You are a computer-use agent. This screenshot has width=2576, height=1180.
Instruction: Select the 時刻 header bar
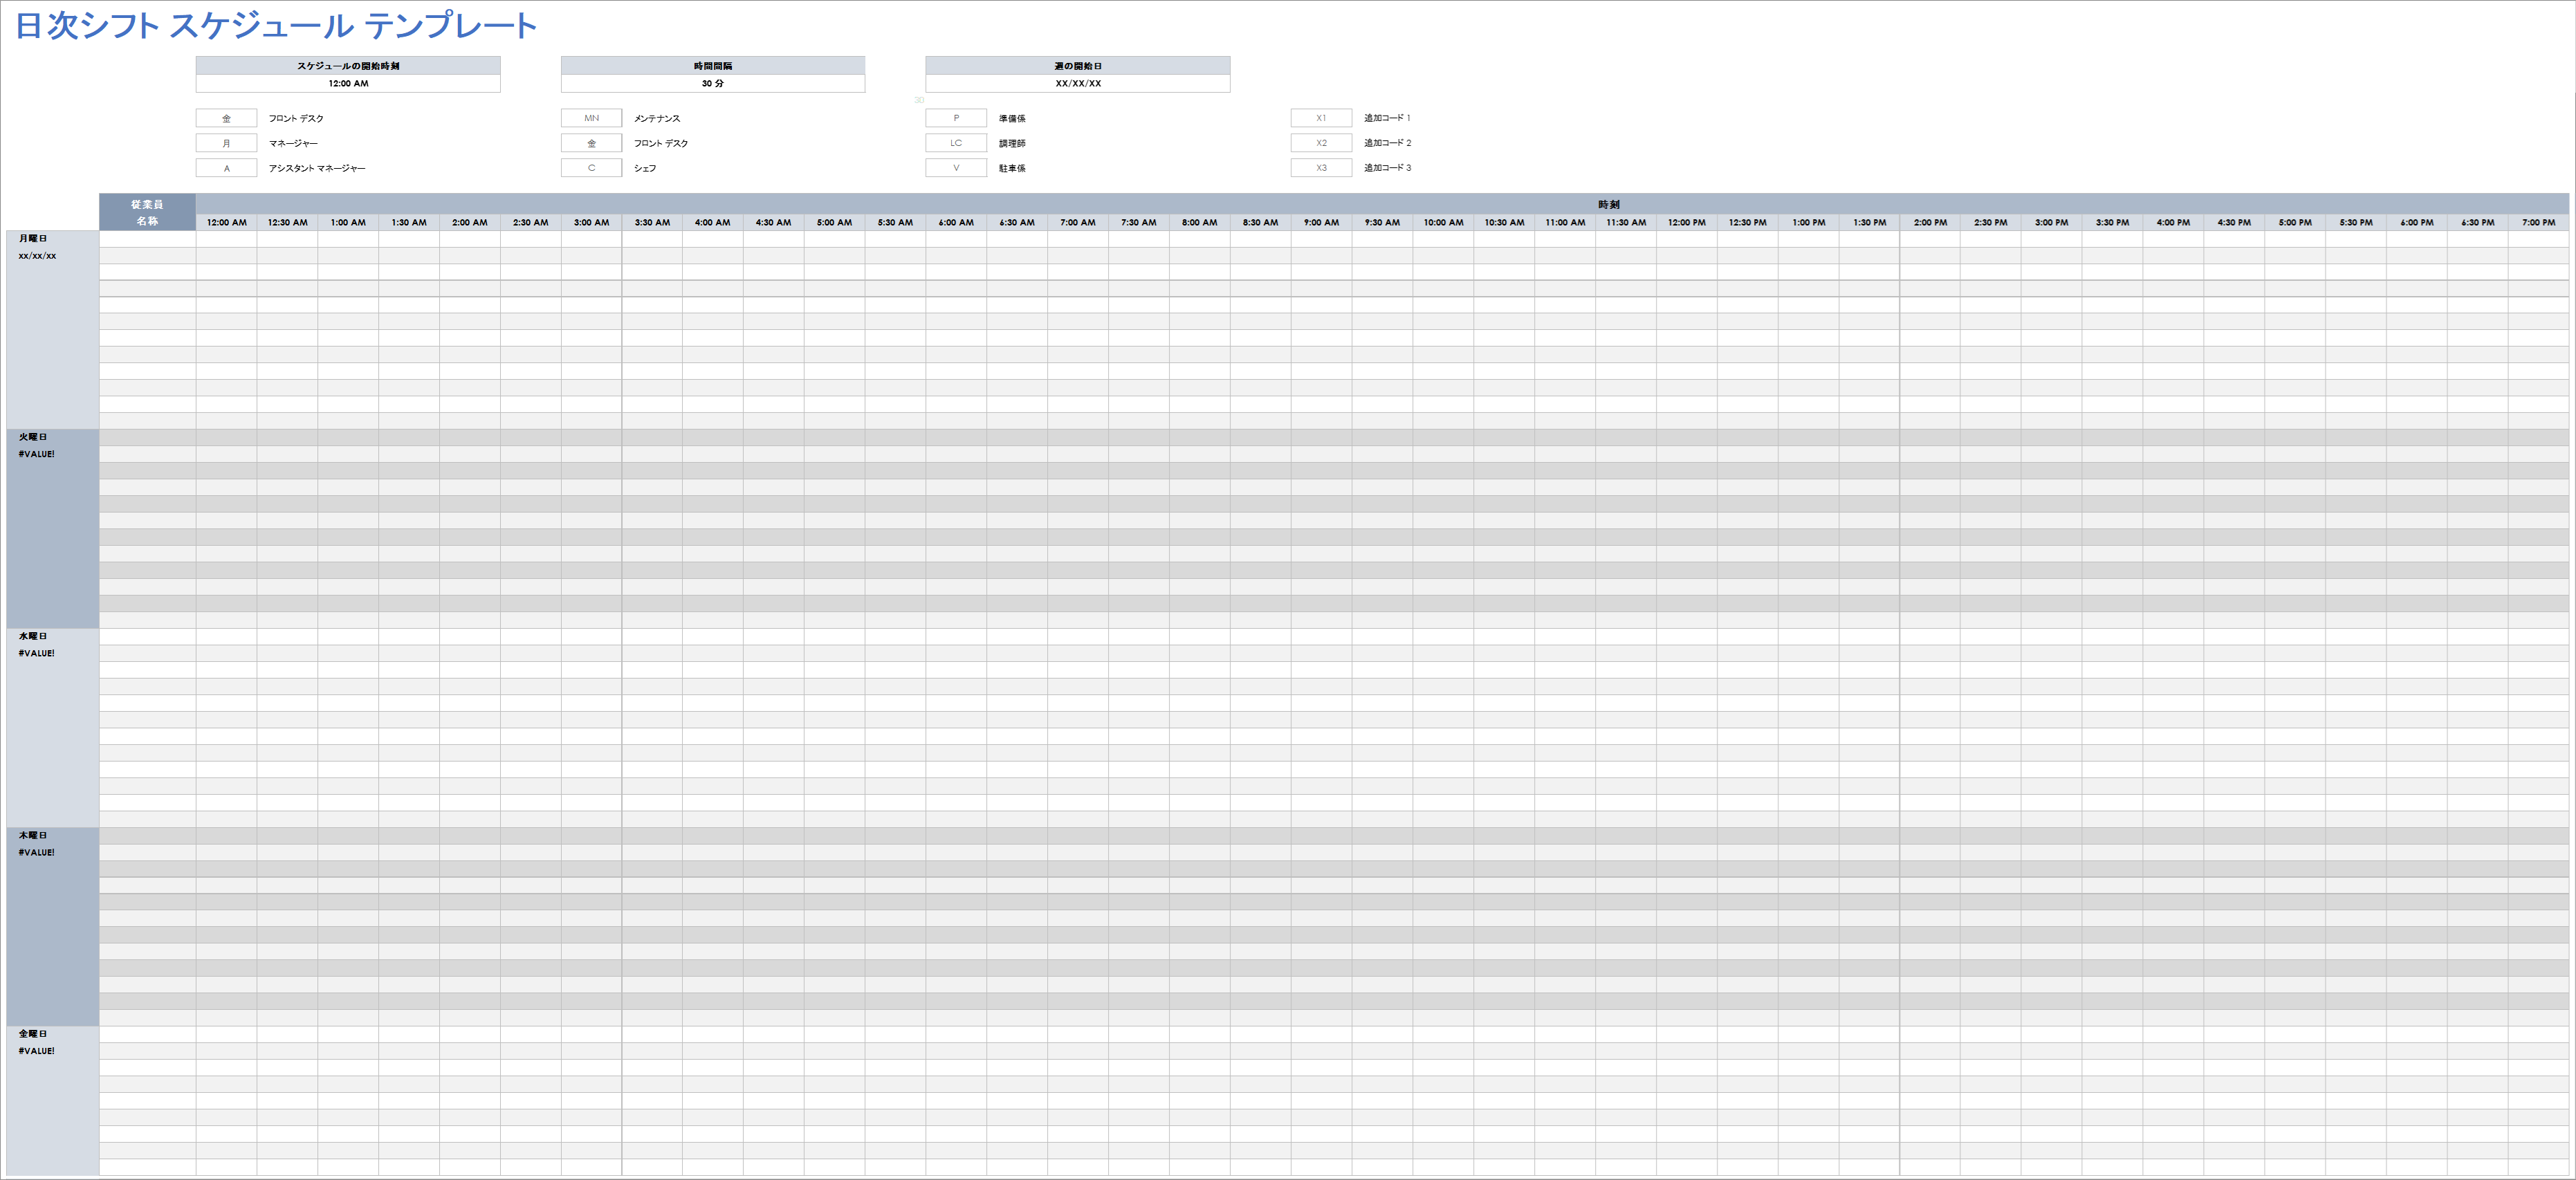[1382, 204]
